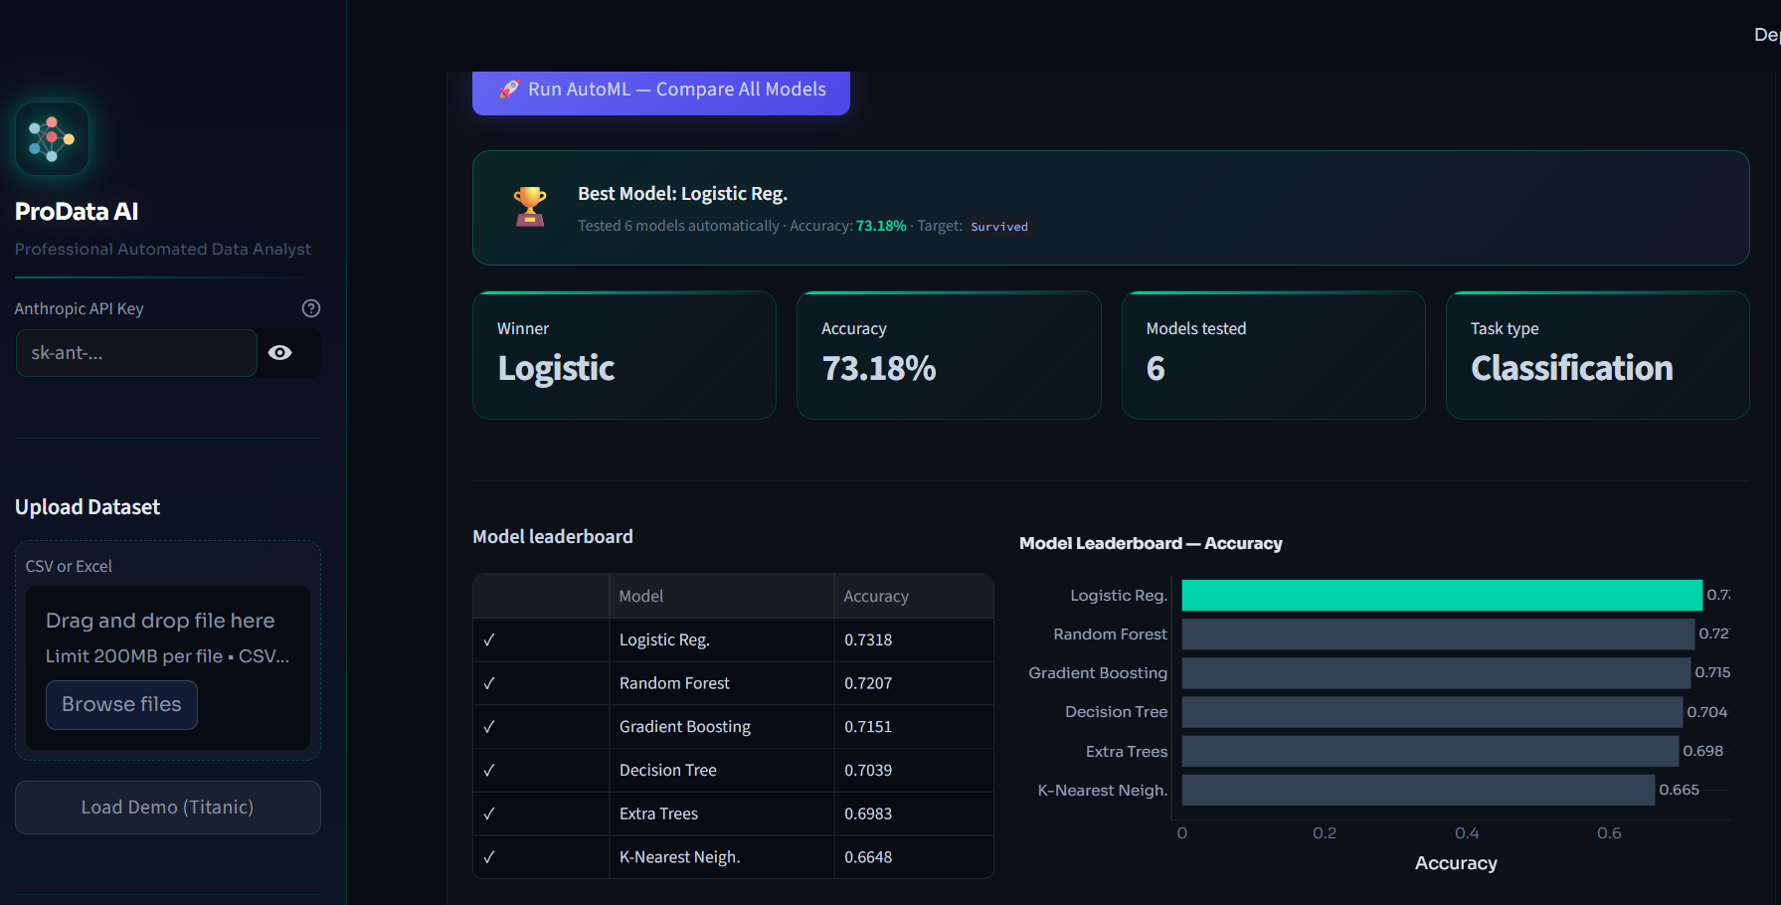Click the Classification task type card
This screenshot has width=1781, height=905.
[x=1596, y=355]
